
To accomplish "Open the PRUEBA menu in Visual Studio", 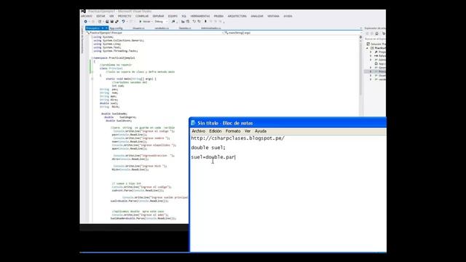I will pyautogui.click(x=218, y=16).
